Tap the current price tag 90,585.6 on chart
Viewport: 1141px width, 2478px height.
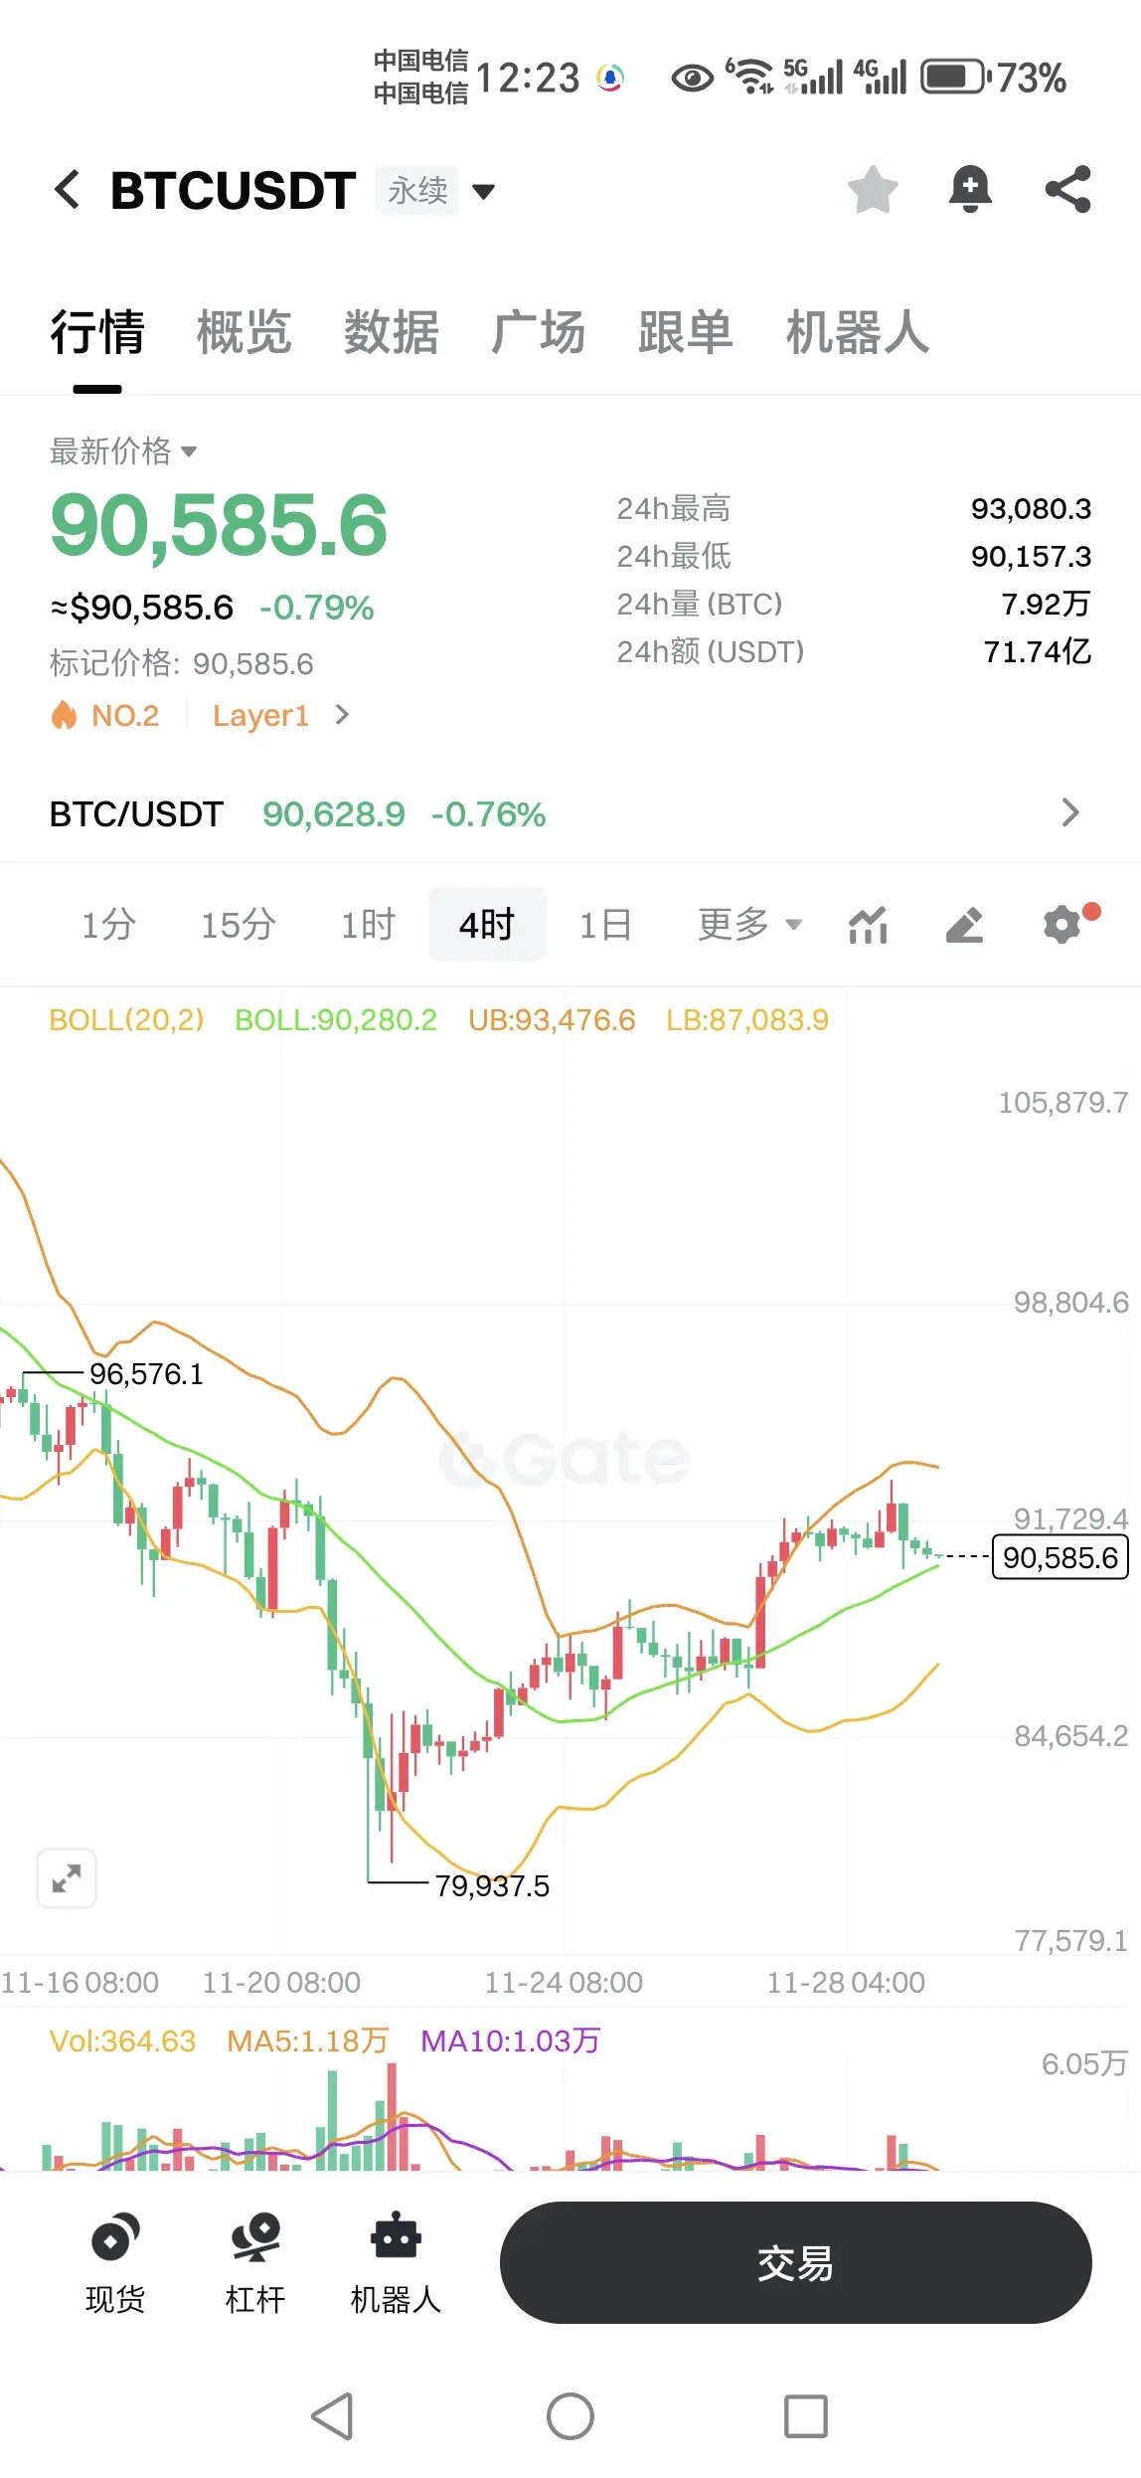click(1060, 1557)
